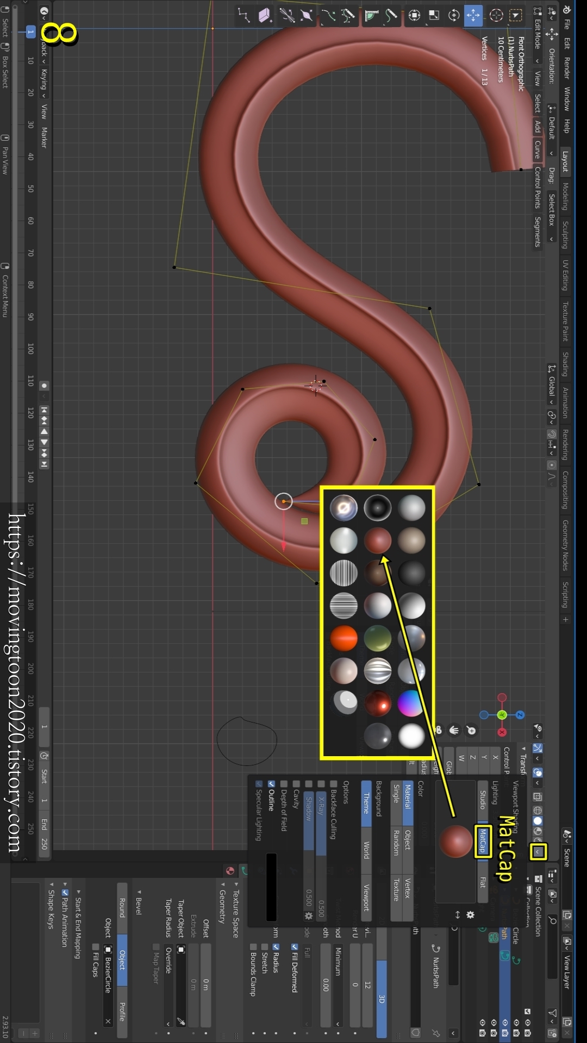Viewport: 587px width, 1043px height.
Task: Click the outliner filter funnel icon
Action: click(552, 1013)
